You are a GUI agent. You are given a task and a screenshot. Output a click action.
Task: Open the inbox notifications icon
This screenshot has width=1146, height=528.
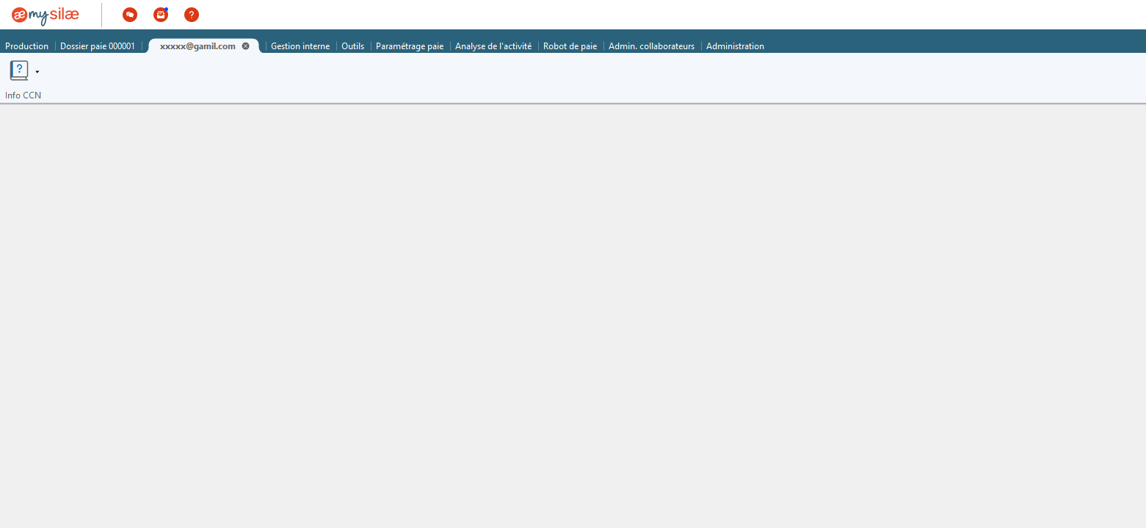(x=161, y=15)
